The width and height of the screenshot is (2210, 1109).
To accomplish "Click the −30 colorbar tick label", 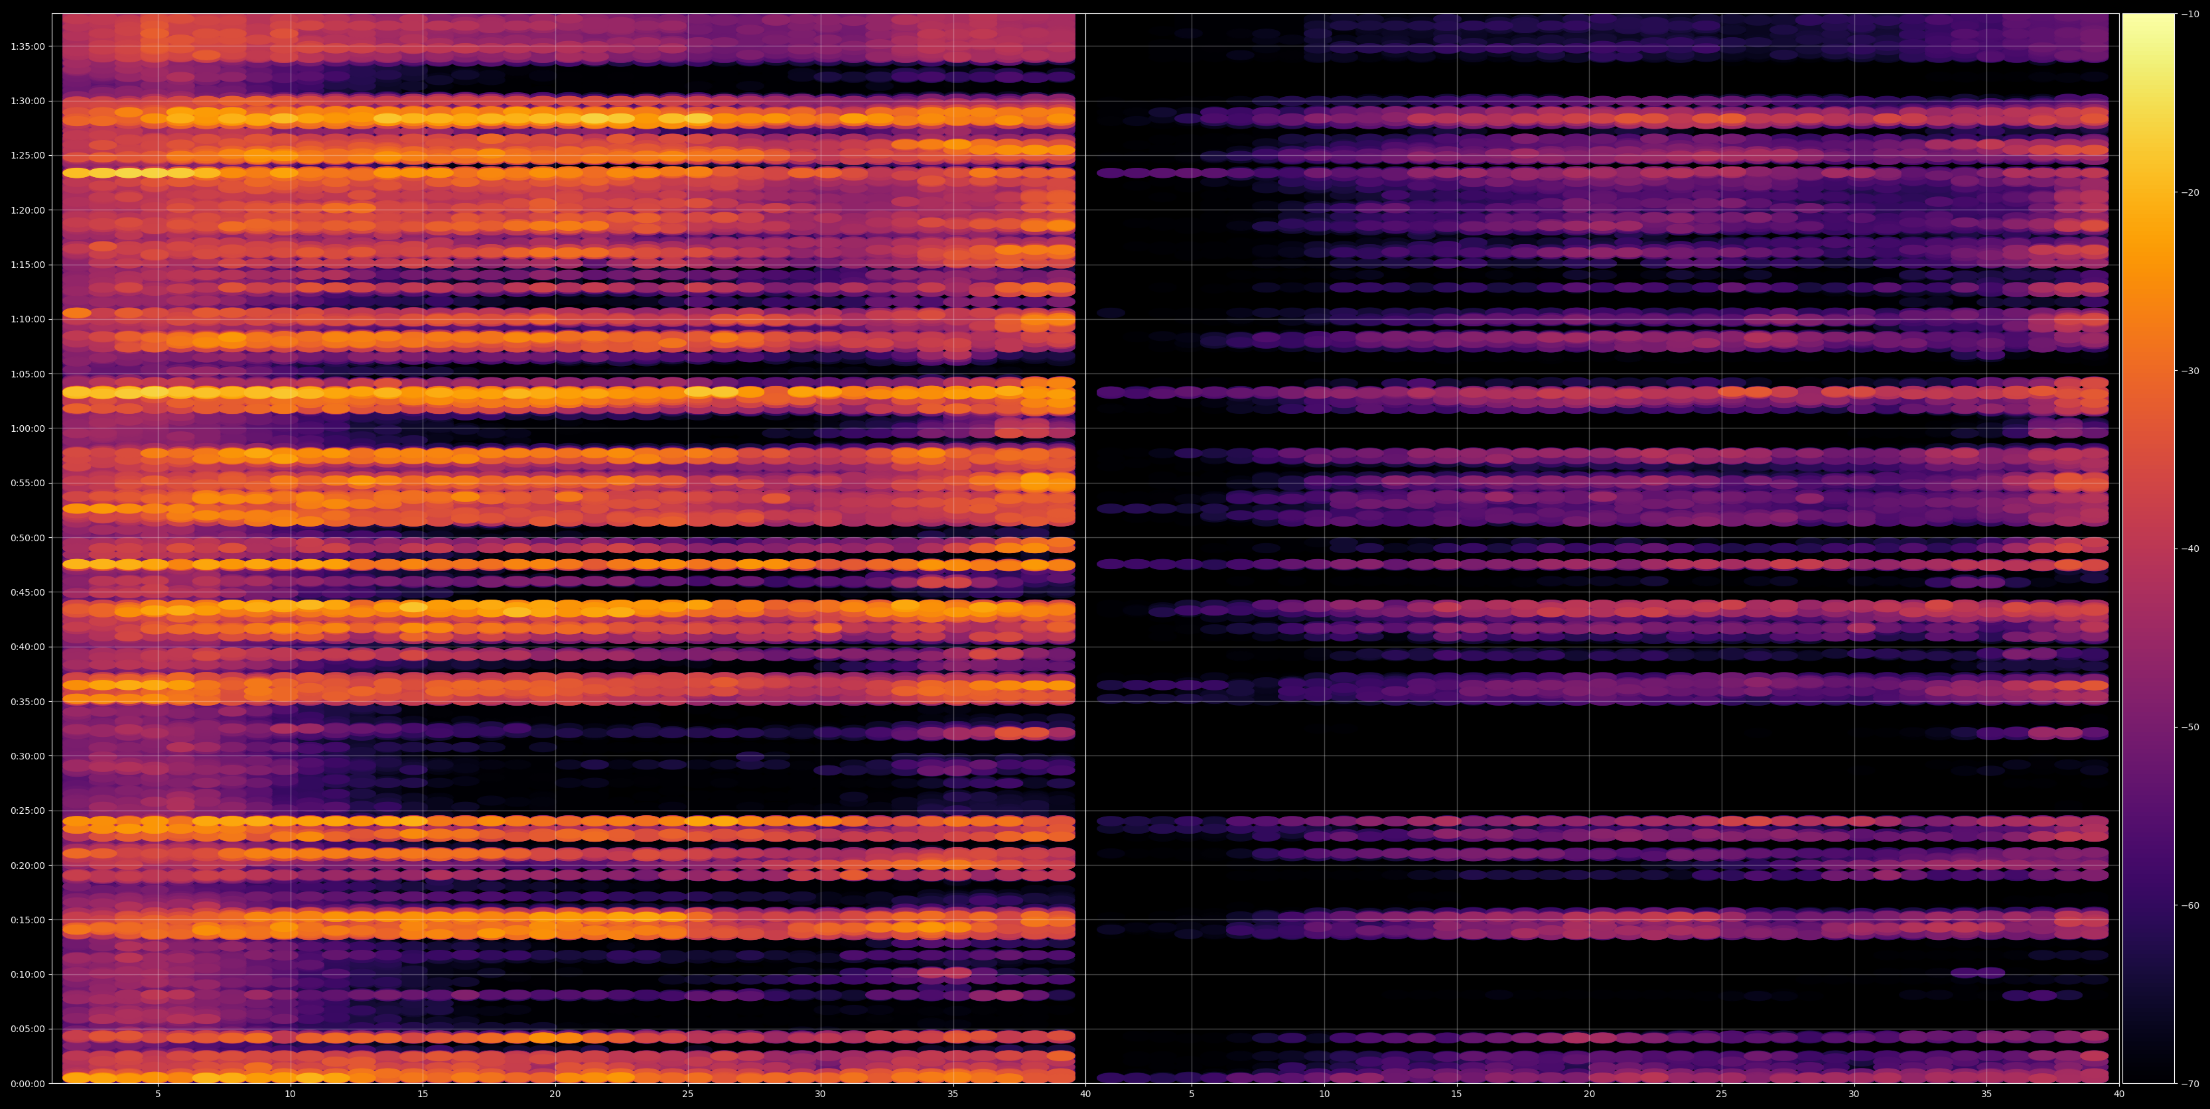I will pyautogui.click(x=2189, y=371).
